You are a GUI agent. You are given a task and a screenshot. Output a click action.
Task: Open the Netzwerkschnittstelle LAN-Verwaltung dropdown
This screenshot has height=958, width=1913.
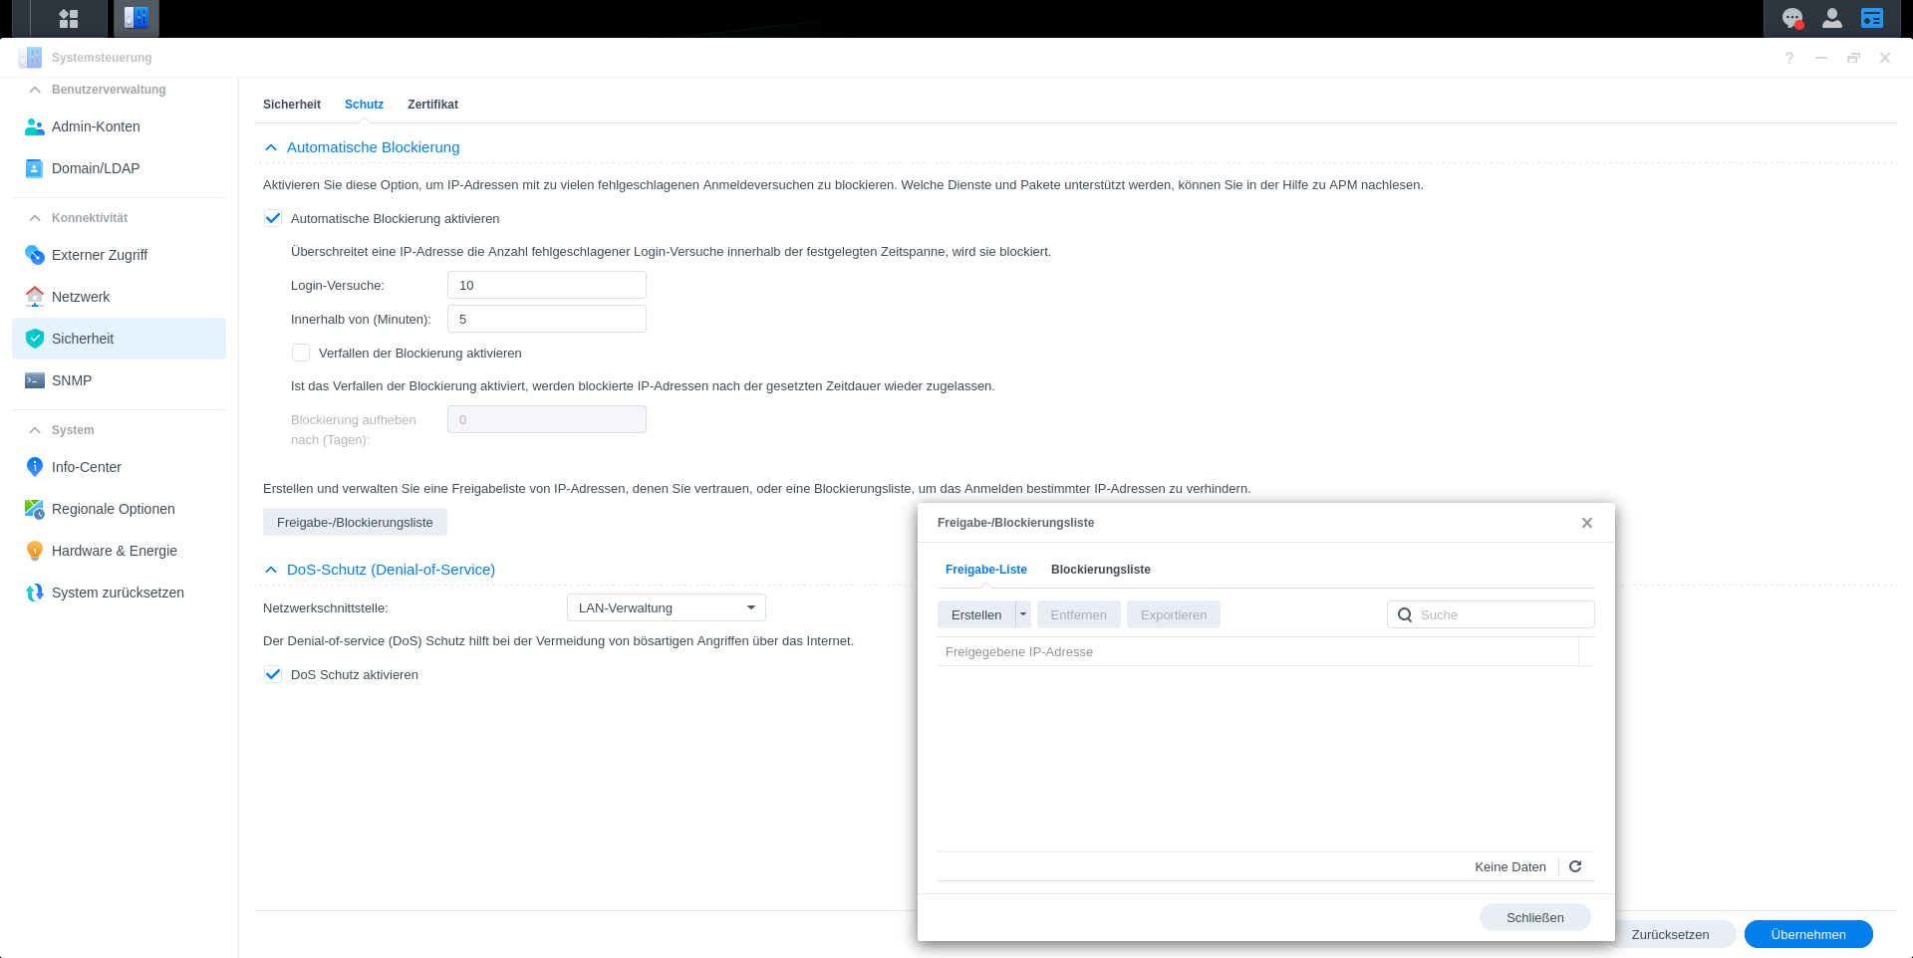(x=666, y=607)
